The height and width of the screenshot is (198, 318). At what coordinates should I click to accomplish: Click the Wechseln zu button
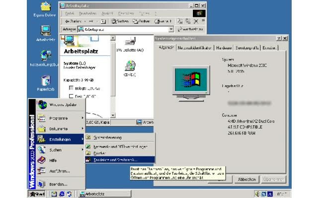point(190,29)
